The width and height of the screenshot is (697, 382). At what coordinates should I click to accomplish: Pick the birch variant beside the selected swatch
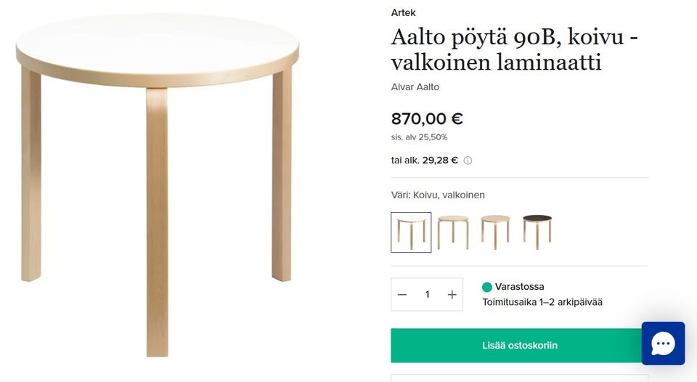pos(453,231)
